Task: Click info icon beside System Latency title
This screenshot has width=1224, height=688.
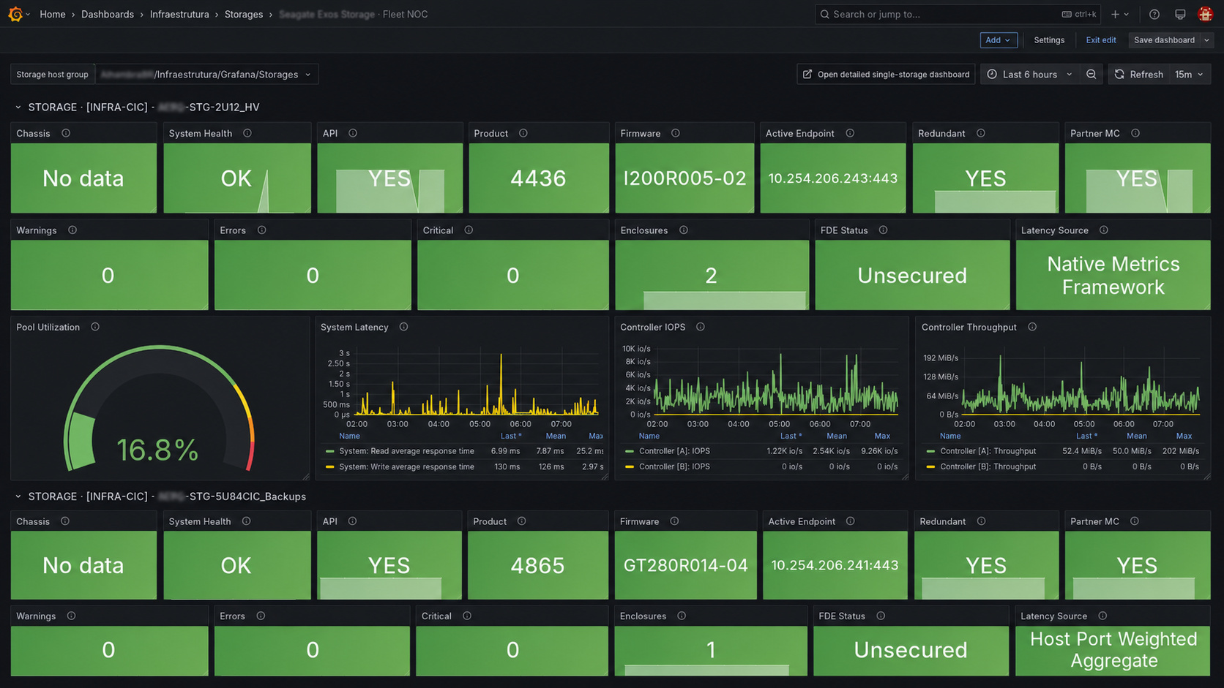Action: (x=404, y=327)
